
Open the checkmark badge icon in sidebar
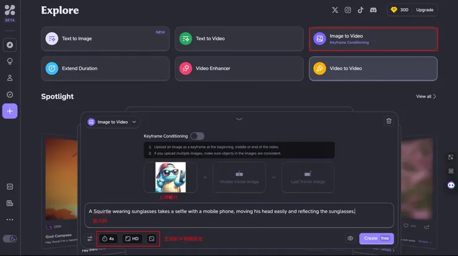point(10,95)
